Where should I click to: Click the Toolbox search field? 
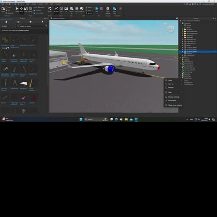coord(31,26)
